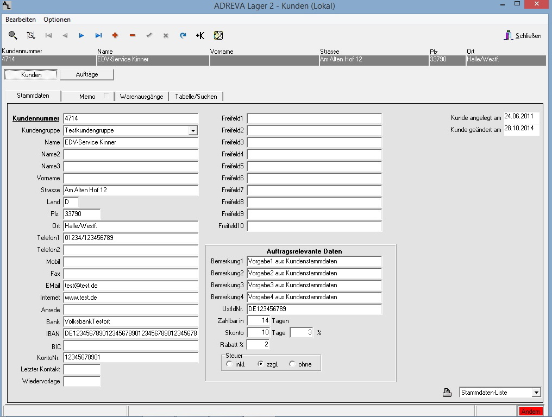The height and width of the screenshot is (417, 552).
Task: Click the rightmost toolbar grid icon
Action: pyautogui.click(x=218, y=35)
